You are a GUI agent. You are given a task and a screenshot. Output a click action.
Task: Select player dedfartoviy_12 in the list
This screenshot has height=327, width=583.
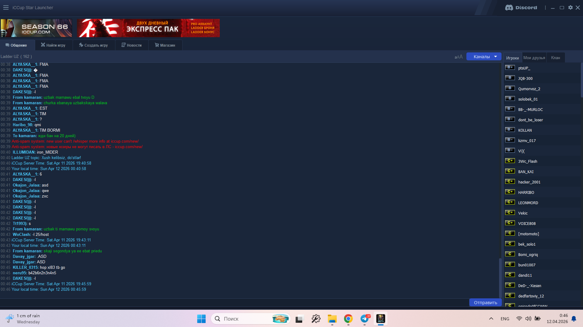531,296
